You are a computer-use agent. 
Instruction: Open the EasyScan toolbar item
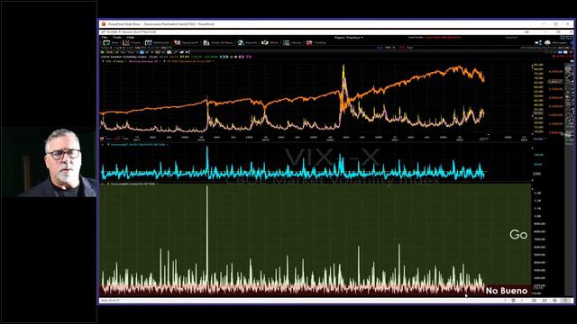(187, 43)
